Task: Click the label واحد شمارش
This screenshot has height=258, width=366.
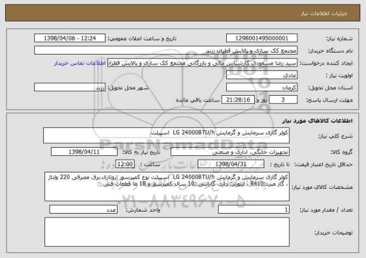Action: pos(143,210)
